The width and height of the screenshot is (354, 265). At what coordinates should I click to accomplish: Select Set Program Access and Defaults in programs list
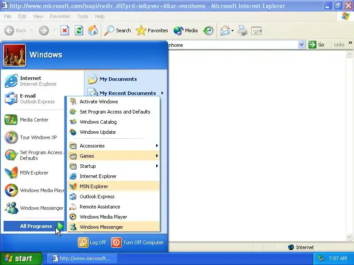(114, 112)
